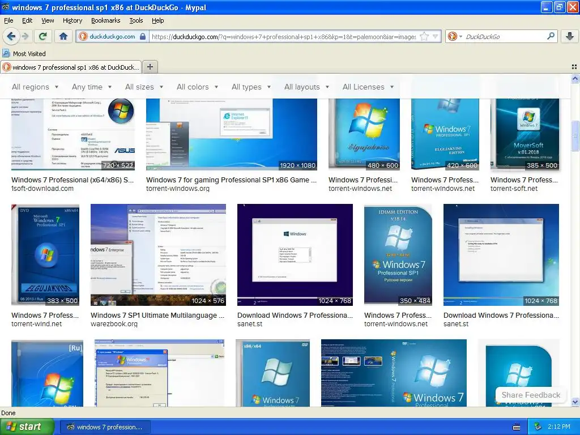Image resolution: width=580 pixels, height=435 pixels.
Task: Select the Mypal taskbar button
Action: pyautogui.click(x=105, y=427)
